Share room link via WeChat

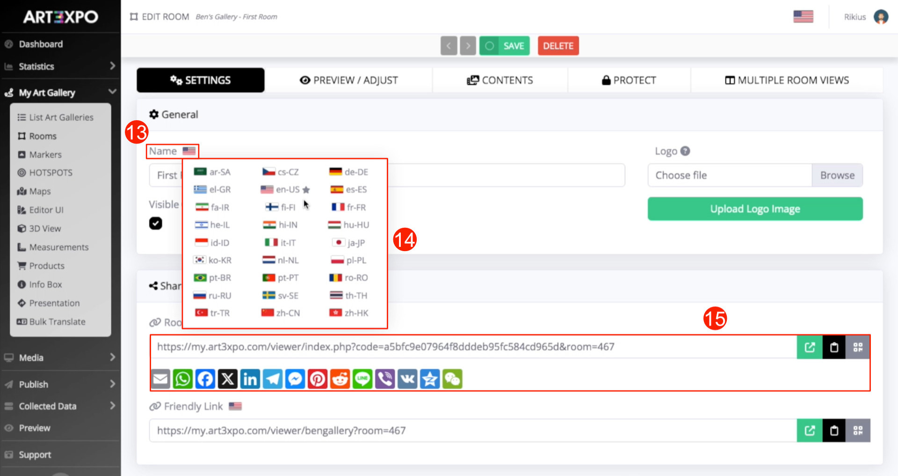pyautogui.click(x=452, y=379)
